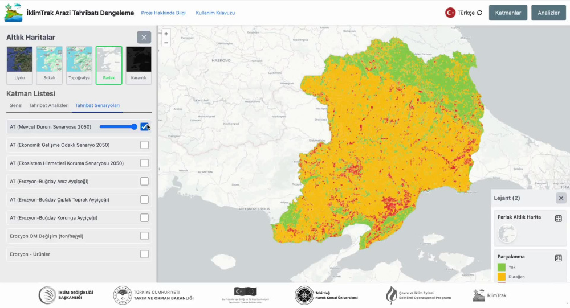
Task: Enable AT (Ekosistem Hizmetleri Koruma Senaryosu 2050)
Action: (144, 163)
